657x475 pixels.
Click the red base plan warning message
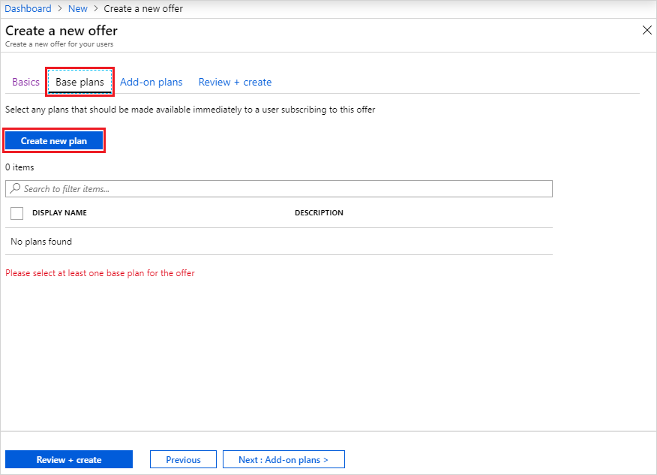pyautogui.click(x=100, y=272)
